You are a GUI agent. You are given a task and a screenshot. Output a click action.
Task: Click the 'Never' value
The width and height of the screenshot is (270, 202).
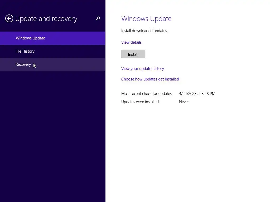[184, 102]
